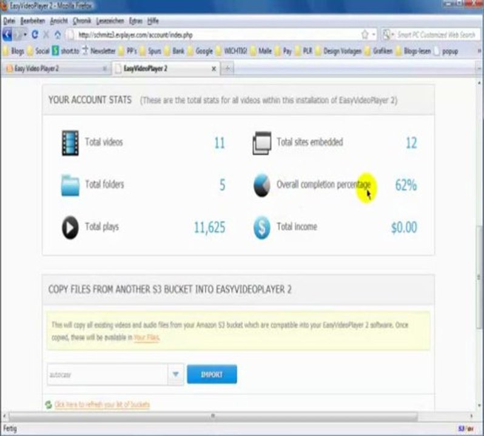Open a new tab with plus button
The height and width of the screenshot is (436, 484).
pos(227,68)
